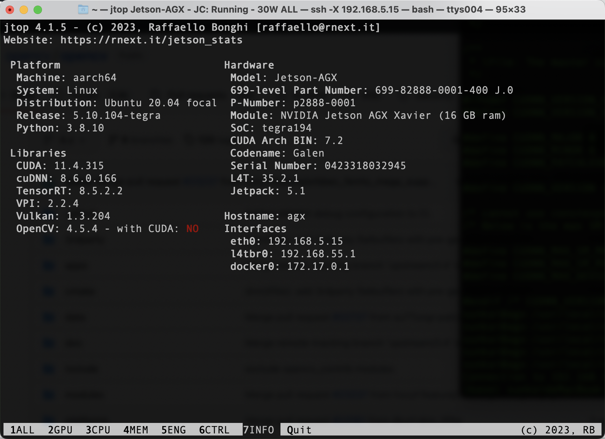The image size is (605, 439).
Task: Click the Serial Number 0423318032945
Action: click(x=365, y=166)
